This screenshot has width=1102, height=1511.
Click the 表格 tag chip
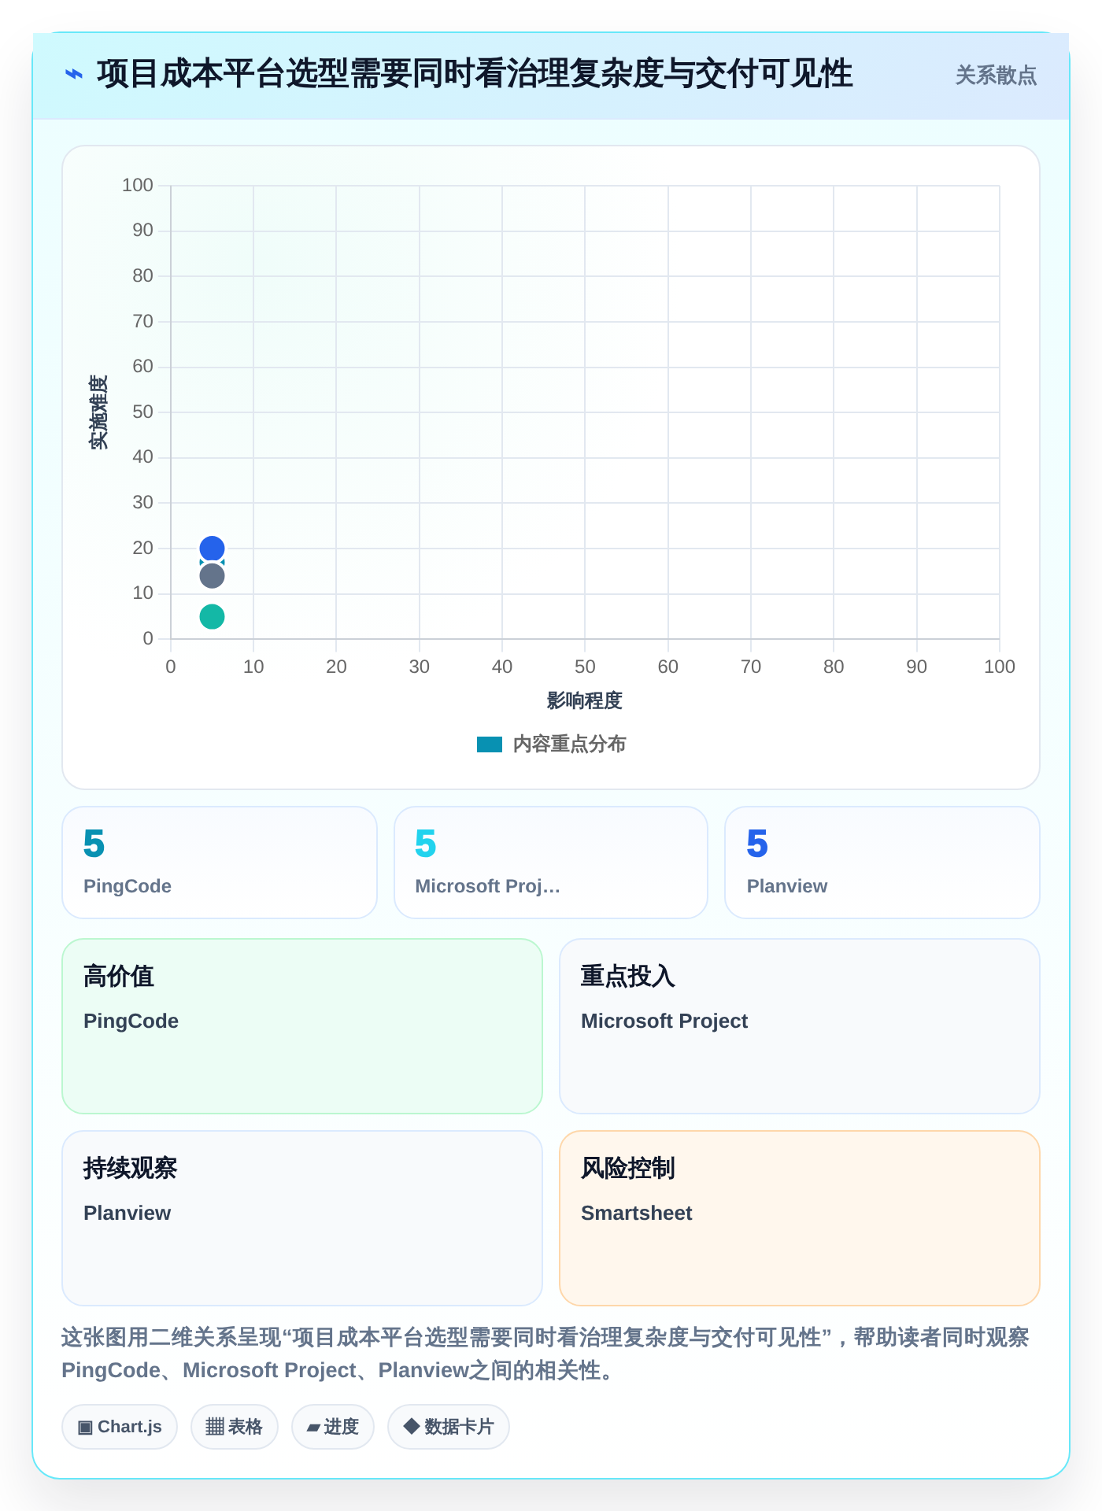click(x=235, y=1427)
